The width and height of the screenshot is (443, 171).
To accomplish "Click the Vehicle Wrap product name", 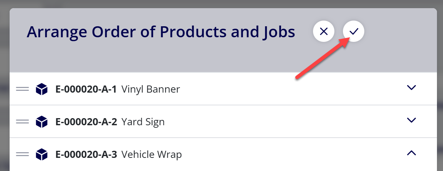I will tap(151, 154).
